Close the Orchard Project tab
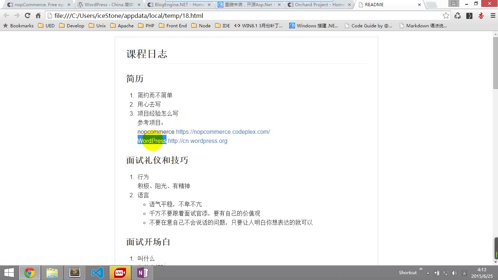This screenshot has width=498, height=280. coord(349,5)
